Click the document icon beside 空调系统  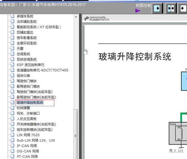tap(12, 54)
